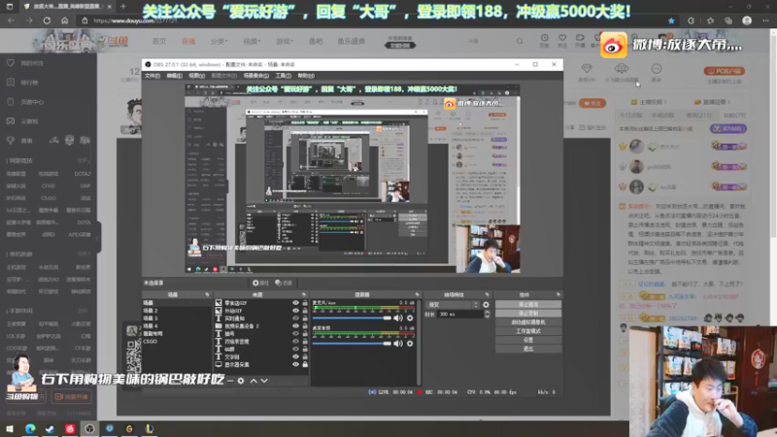
Task: Open source properties gear in sources toolbar
Action: click(x=241, y=381)
